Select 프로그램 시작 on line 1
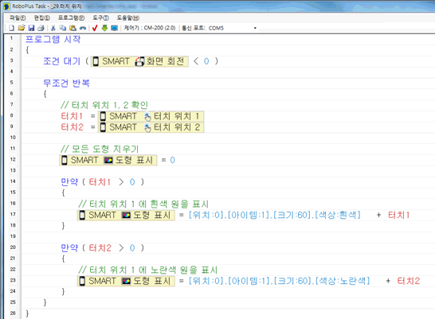Image resolution: width=435 pixels, height=319 pixels. (53, 39)
